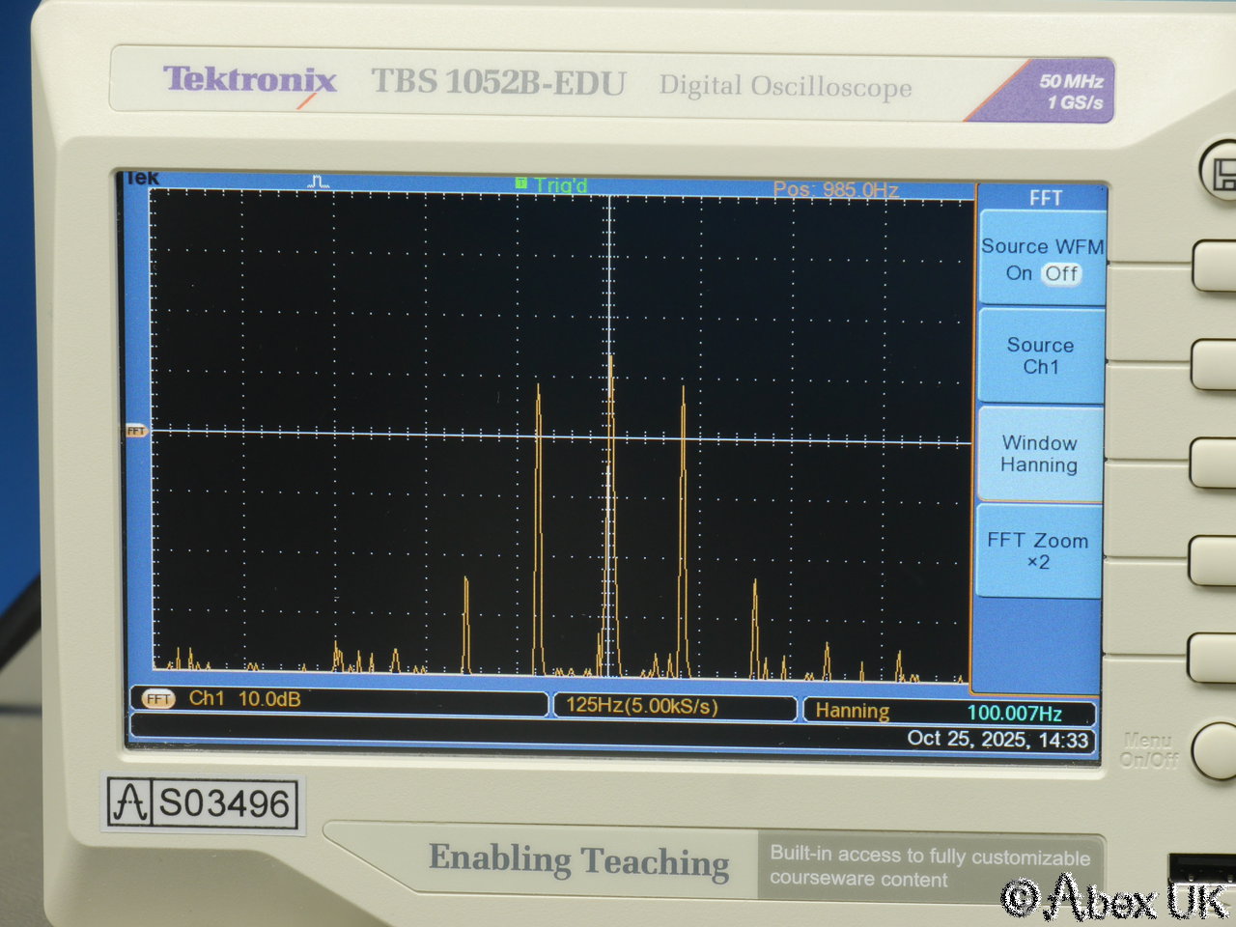Open the Source Ch1 selection
The width and height of the screenshot is (1236, 927).
pyautogui.click(x=1040, y=355)
